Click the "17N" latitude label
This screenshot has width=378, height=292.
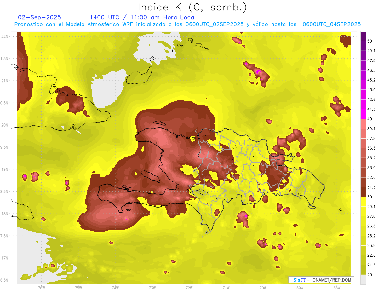coord(5,258)
